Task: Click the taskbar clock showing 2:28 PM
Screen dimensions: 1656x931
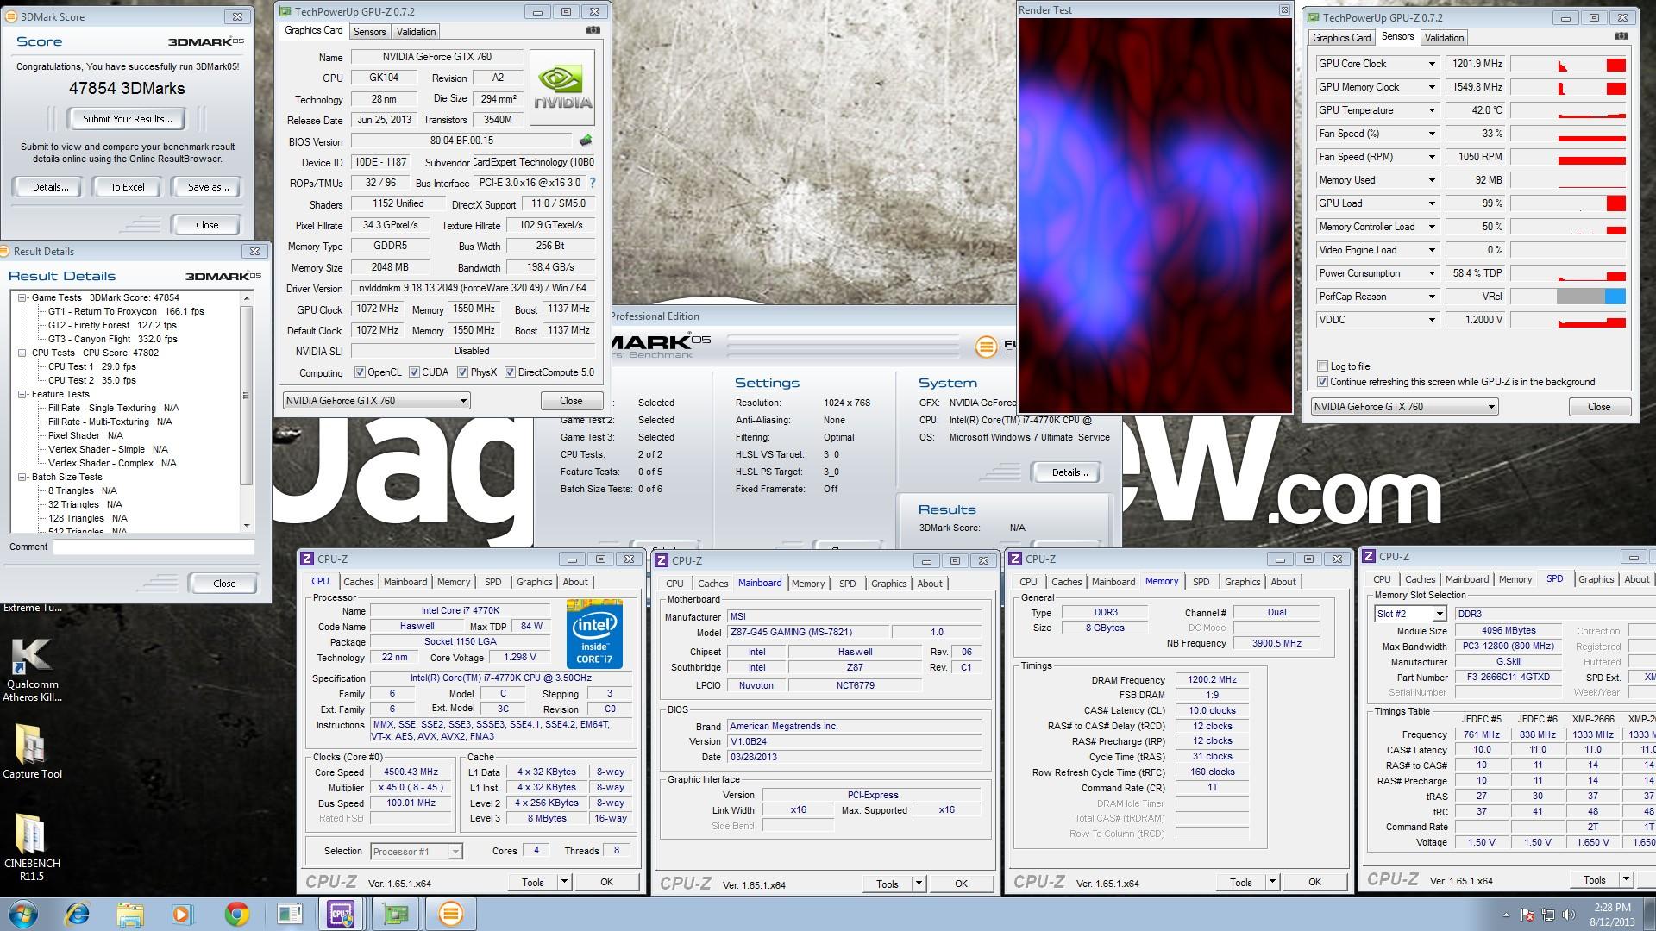Action: [x=1611, y=915]
